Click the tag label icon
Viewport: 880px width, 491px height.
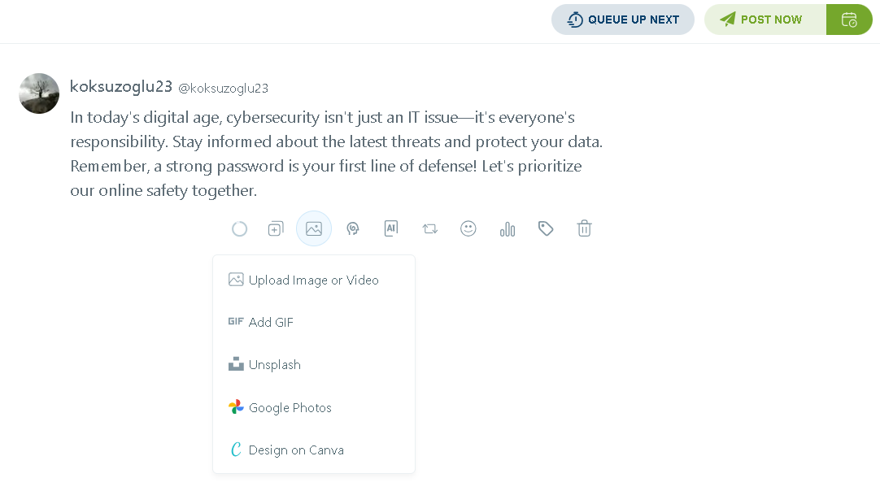coord(546,228)
